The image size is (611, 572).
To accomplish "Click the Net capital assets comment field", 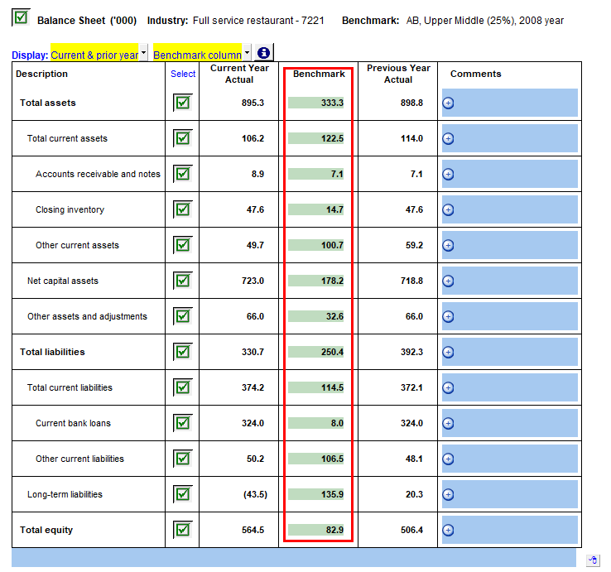I will point(510,281).
